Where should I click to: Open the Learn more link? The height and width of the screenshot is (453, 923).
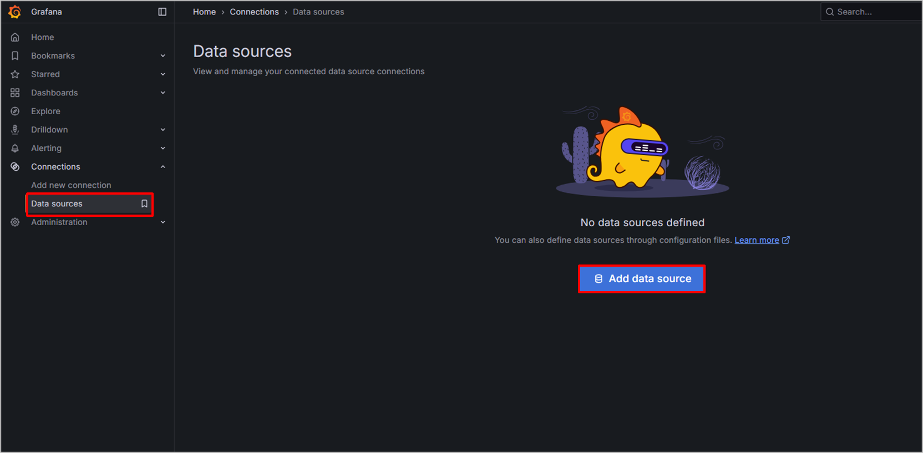757,240
